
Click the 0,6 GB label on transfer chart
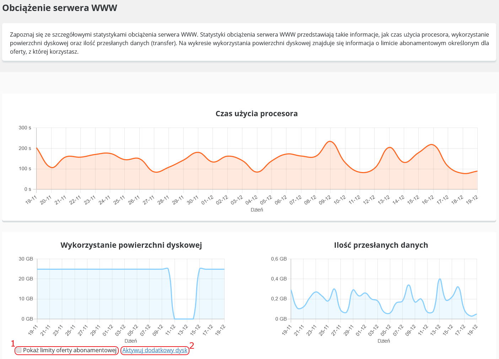pos(279,259)
